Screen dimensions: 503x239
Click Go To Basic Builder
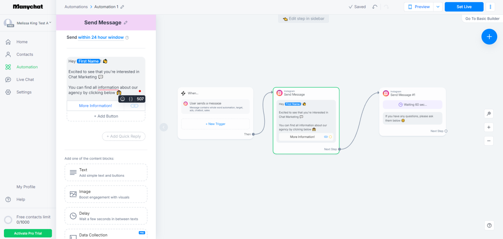[x=482, y=19]
